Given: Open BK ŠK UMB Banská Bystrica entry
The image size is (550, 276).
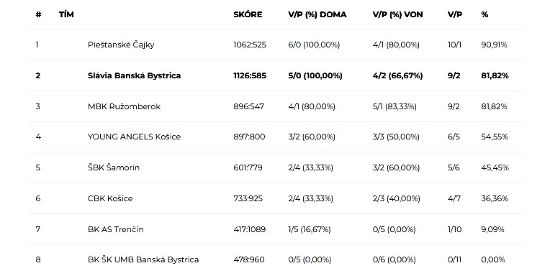Looking at the screenshot, I should 143,259.
